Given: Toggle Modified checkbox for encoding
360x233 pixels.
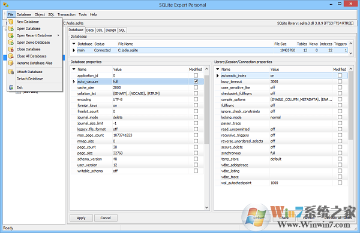Looking at the screenshot, I should point(196,99).
